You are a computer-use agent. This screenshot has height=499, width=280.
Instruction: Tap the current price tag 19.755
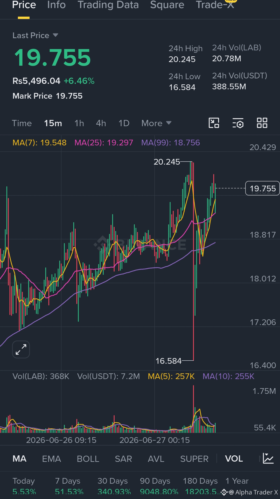pos(262,188)
